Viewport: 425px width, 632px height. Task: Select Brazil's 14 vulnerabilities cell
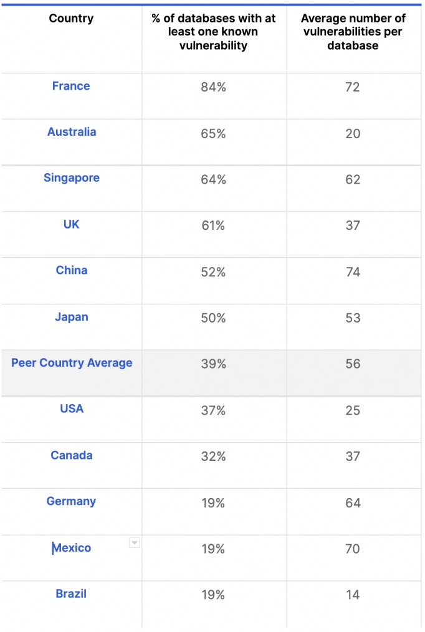point(353,595)
